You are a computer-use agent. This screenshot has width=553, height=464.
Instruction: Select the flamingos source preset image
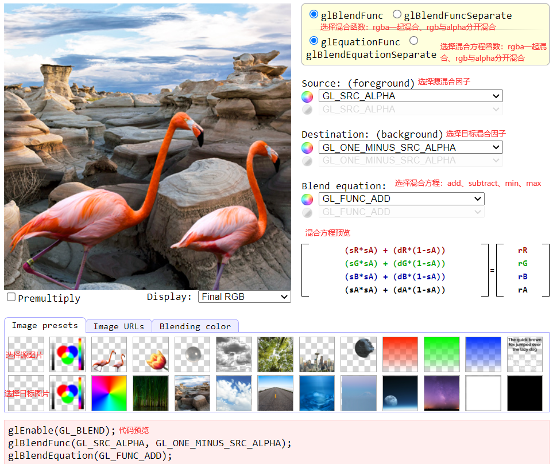[109, 353]
